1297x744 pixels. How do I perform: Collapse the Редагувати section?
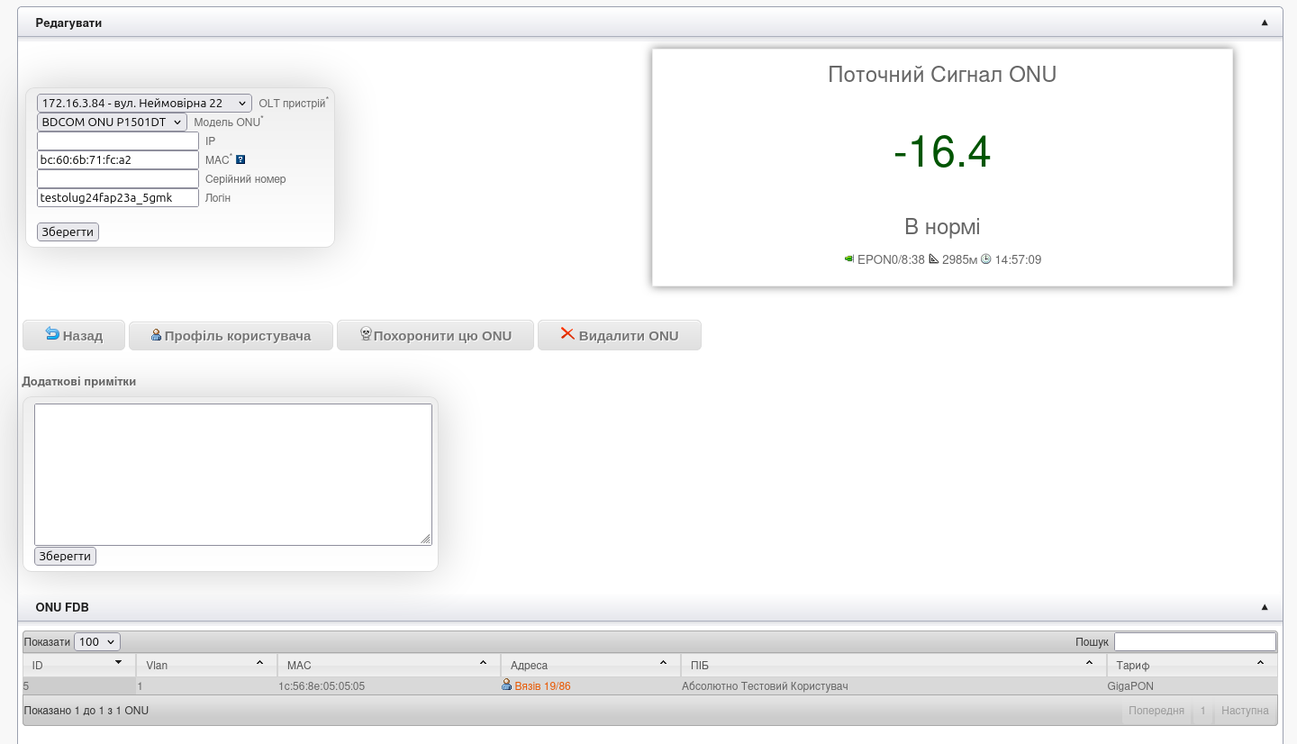(x=1264, y=23)
